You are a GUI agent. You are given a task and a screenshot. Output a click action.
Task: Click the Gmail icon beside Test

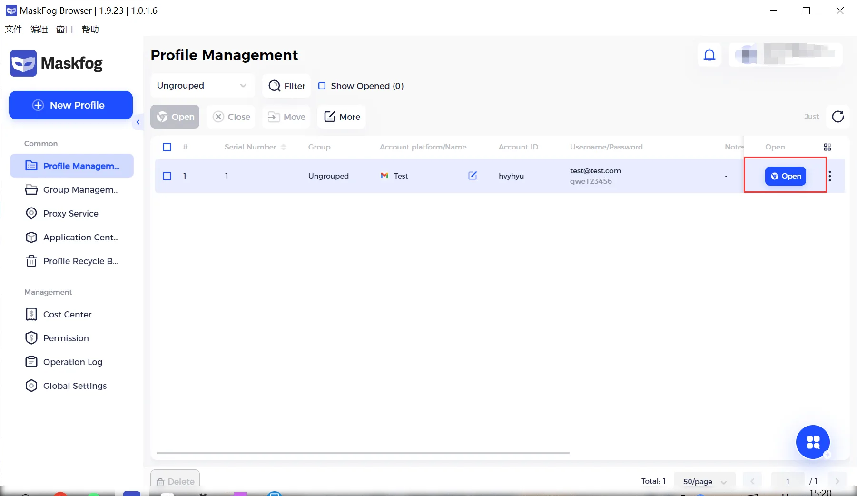[384, 176]
